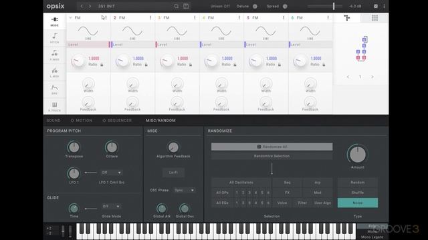Open the L.Mod page in the sidebar
This screenshot has height=240, width=428.
[x=55, y=72]
